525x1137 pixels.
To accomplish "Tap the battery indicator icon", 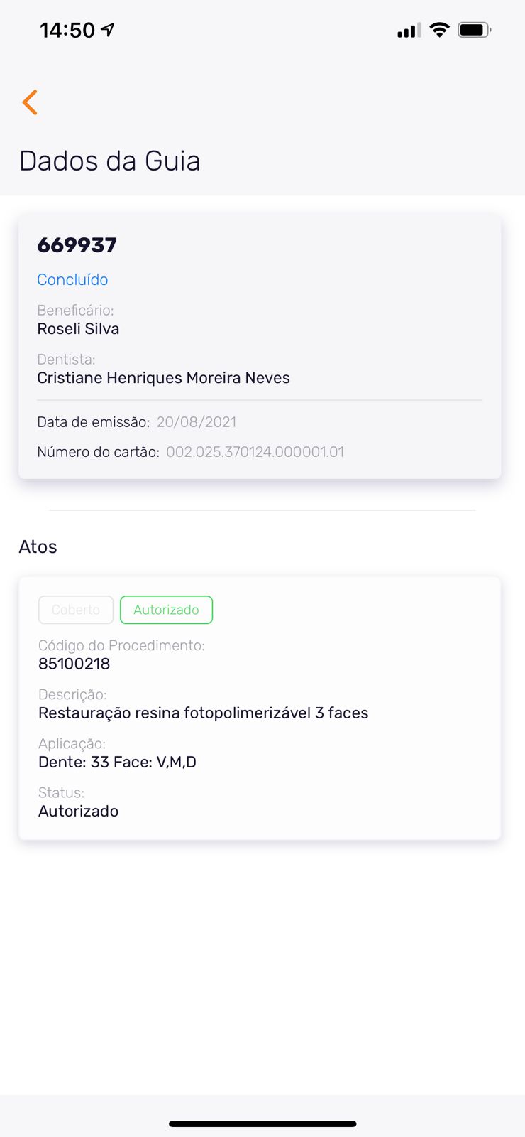I will [x=474, y=30].
